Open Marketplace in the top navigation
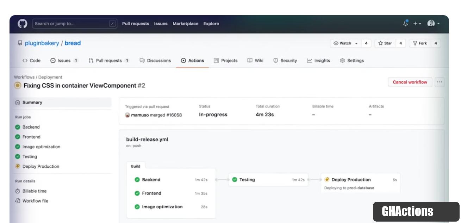 (x=185, y=24)
